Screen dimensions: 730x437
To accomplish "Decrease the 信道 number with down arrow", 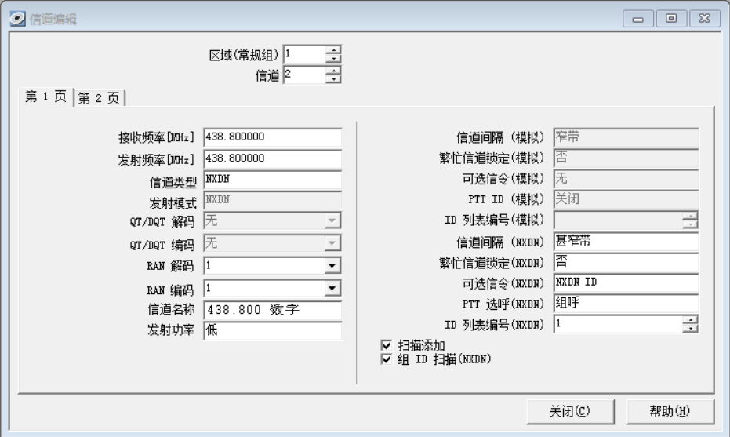I will coord(335,79).
